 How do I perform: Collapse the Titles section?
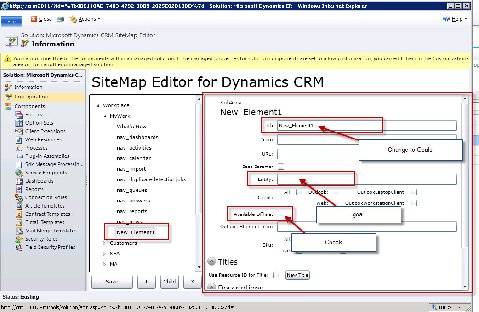(x=212, y=261)
